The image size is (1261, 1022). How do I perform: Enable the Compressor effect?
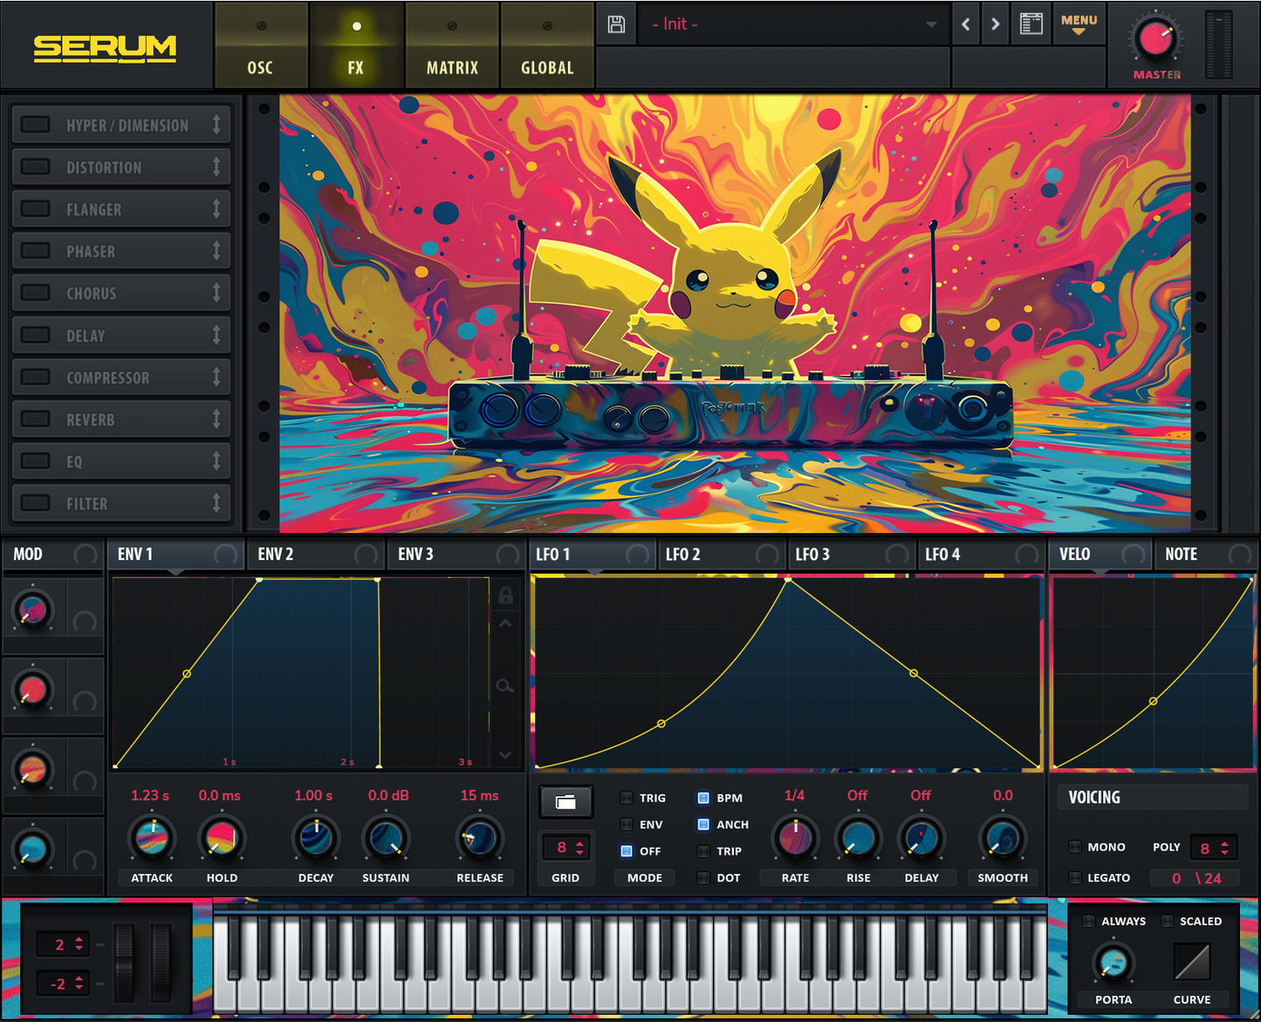(35, 377)
